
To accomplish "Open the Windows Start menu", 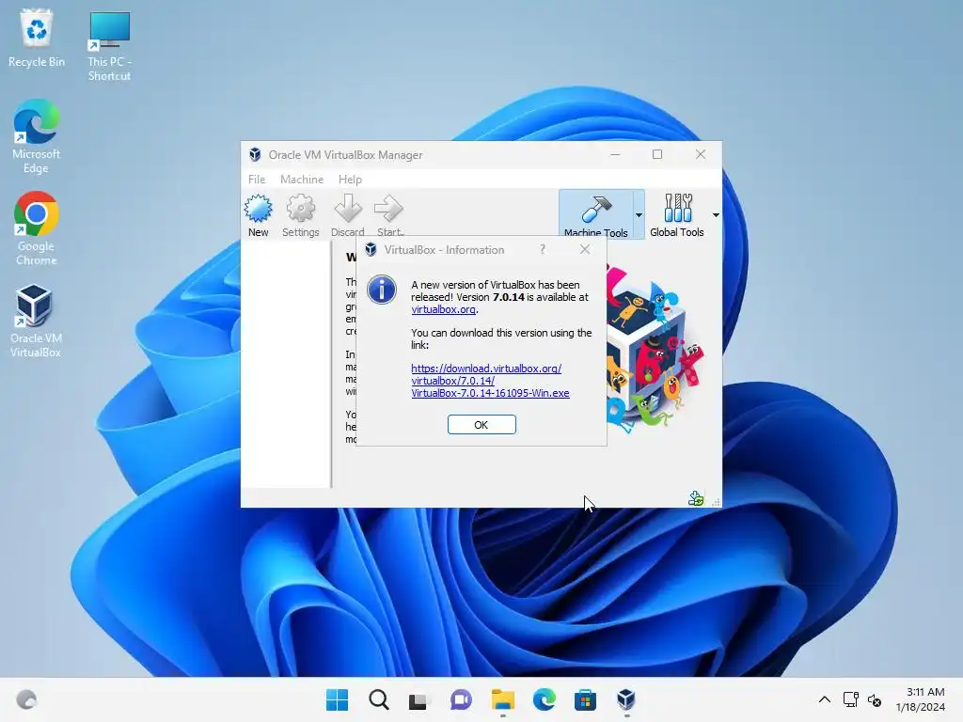I will 337,699.
